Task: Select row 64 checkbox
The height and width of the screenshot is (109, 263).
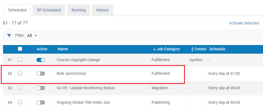Action: 20,102
